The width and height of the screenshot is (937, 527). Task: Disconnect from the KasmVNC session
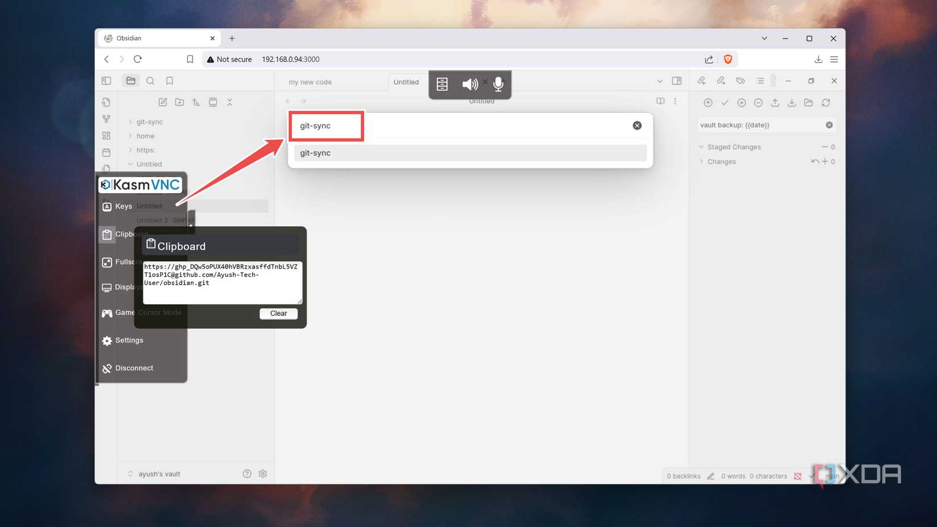click(127, 368)
